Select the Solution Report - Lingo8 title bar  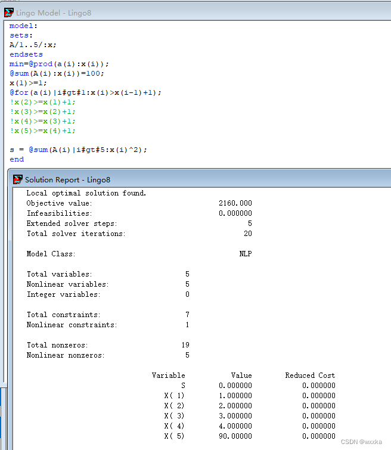[x=200, y=179]
